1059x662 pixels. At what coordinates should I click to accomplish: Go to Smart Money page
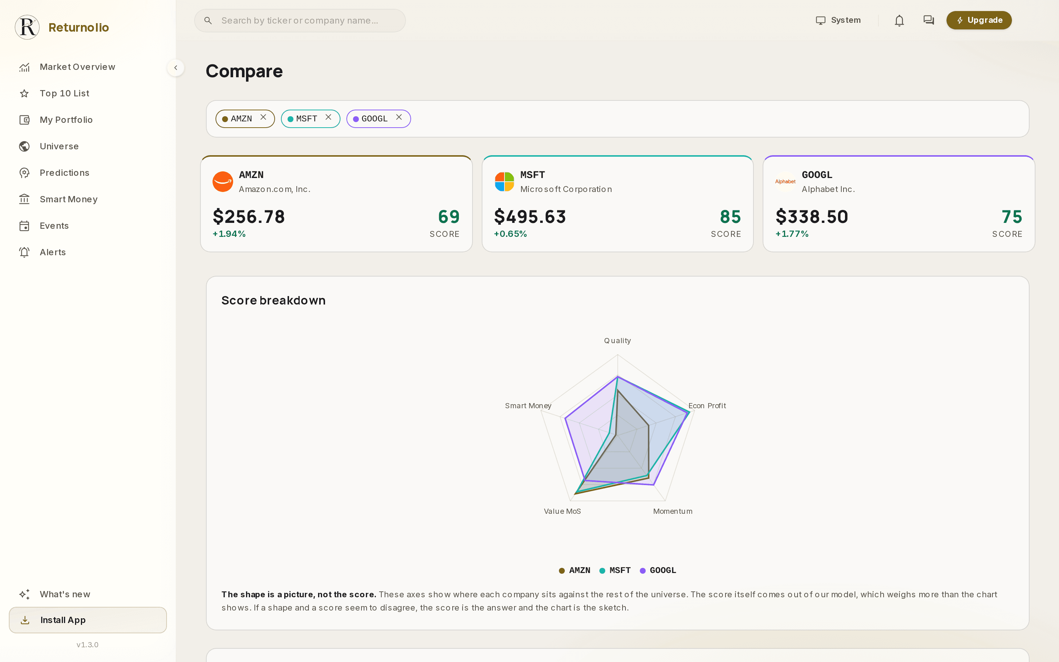pos(88,199)
